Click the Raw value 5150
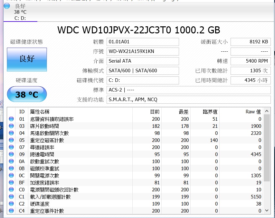Screen dimensions: 275x218 [256, 197]
